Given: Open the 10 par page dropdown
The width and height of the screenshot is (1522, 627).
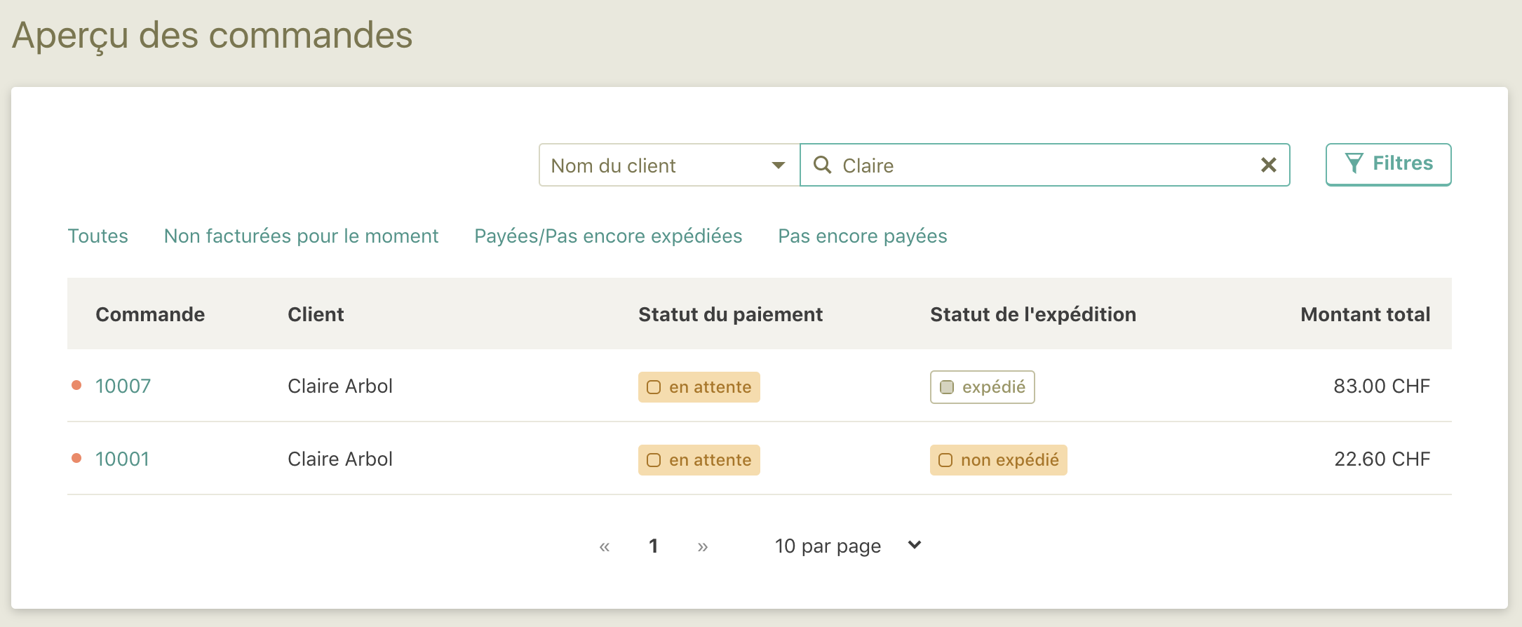Looking at the screenshot, I should point(847,546).
